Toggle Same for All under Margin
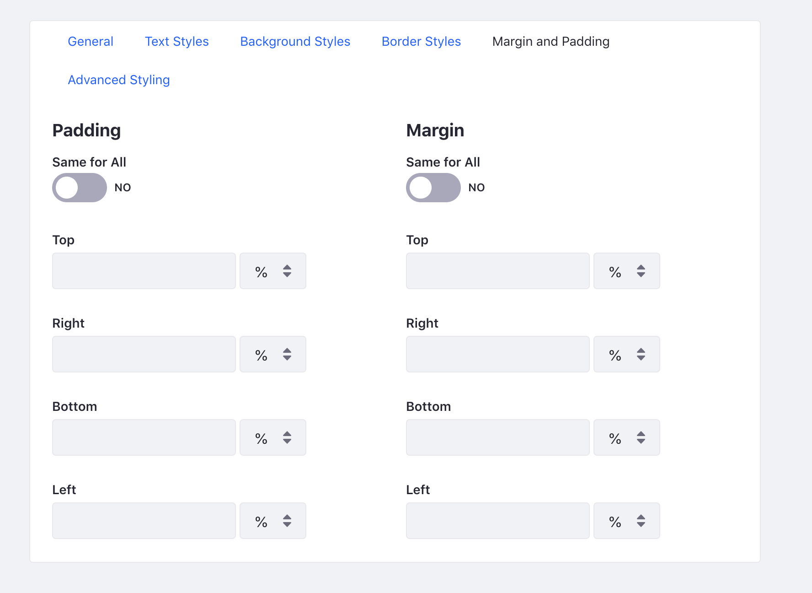 (x=433, y=187)
